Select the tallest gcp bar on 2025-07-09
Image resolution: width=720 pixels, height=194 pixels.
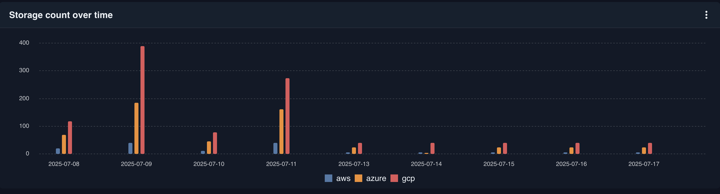pos(142,100)
